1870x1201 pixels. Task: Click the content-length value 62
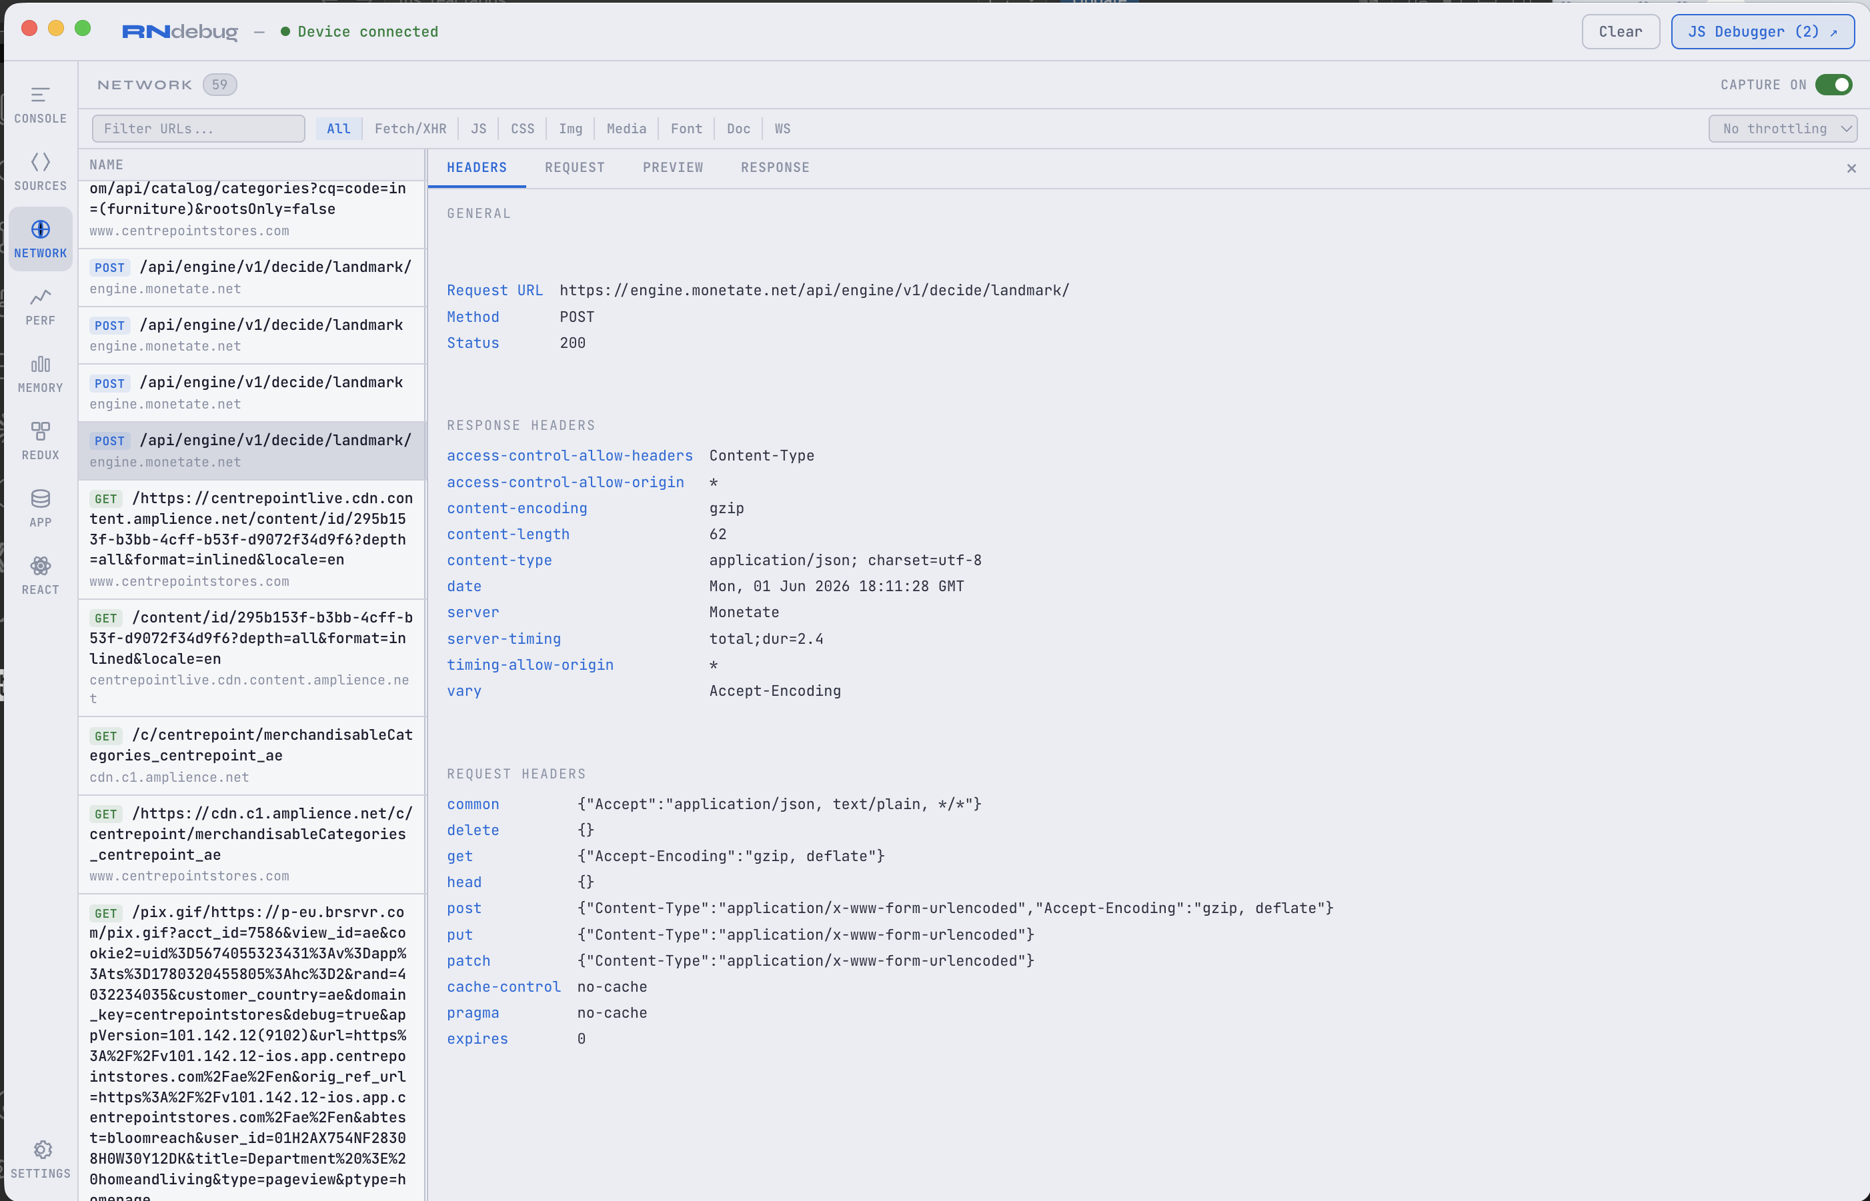718,535
